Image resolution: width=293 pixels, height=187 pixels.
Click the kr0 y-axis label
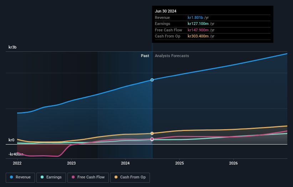coord(11,140)
